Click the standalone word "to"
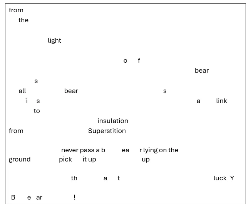The width and height of the screenshot is (246, 208). click(x=37, y=111)
